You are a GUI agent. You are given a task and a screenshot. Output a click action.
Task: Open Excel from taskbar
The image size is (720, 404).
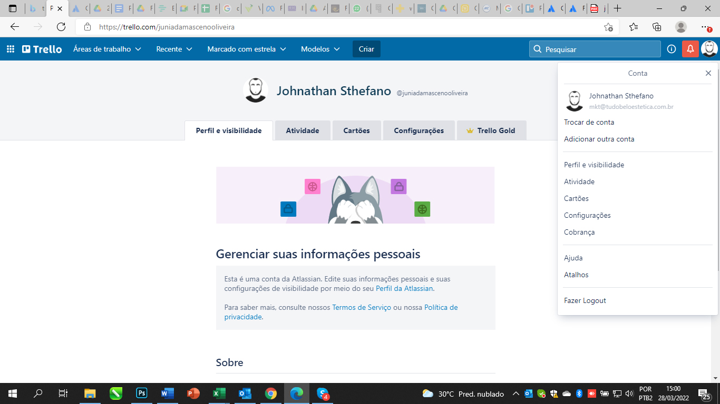pos(219,393)
